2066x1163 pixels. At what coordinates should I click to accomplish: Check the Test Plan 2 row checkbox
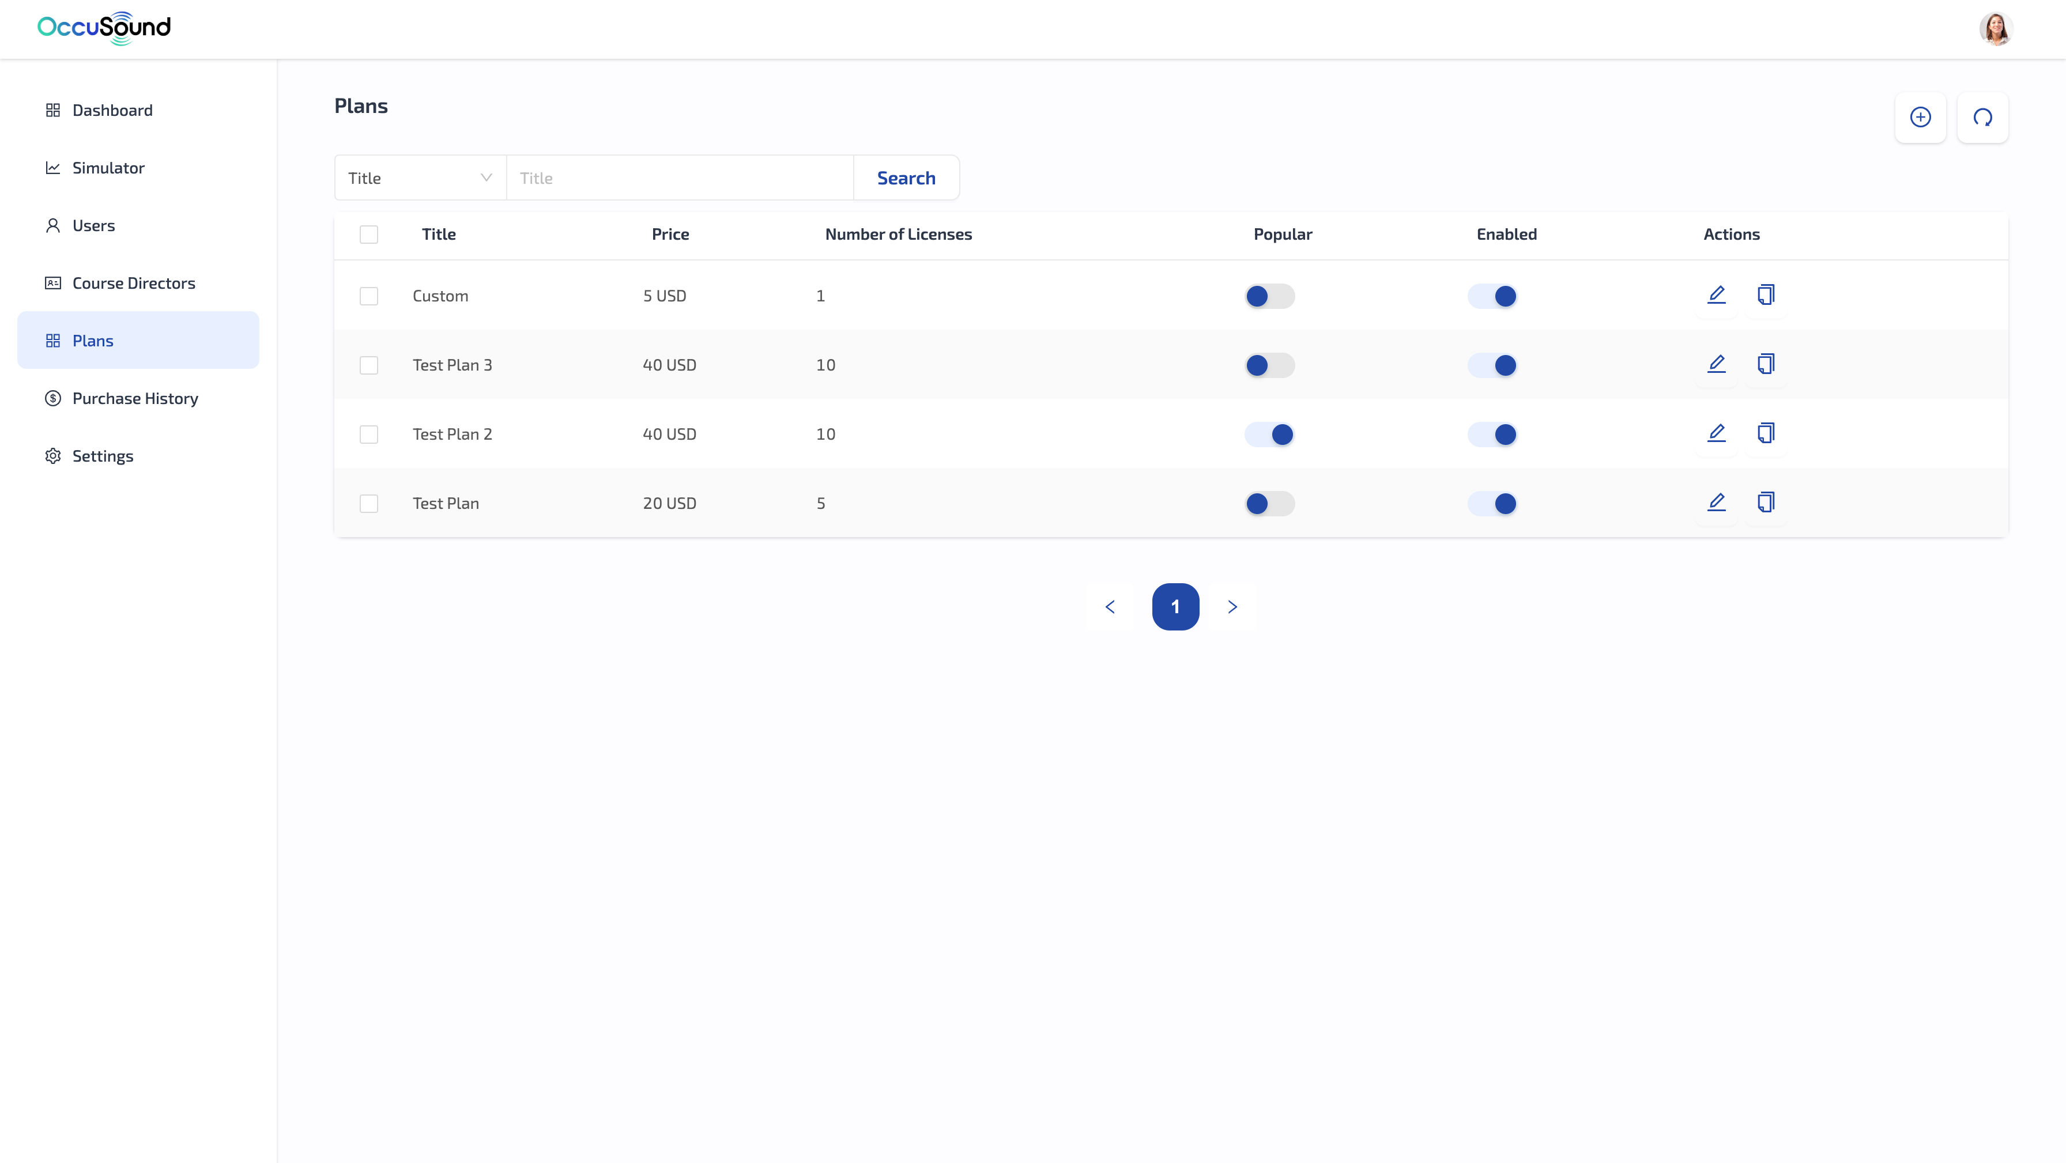coord(369,434)
